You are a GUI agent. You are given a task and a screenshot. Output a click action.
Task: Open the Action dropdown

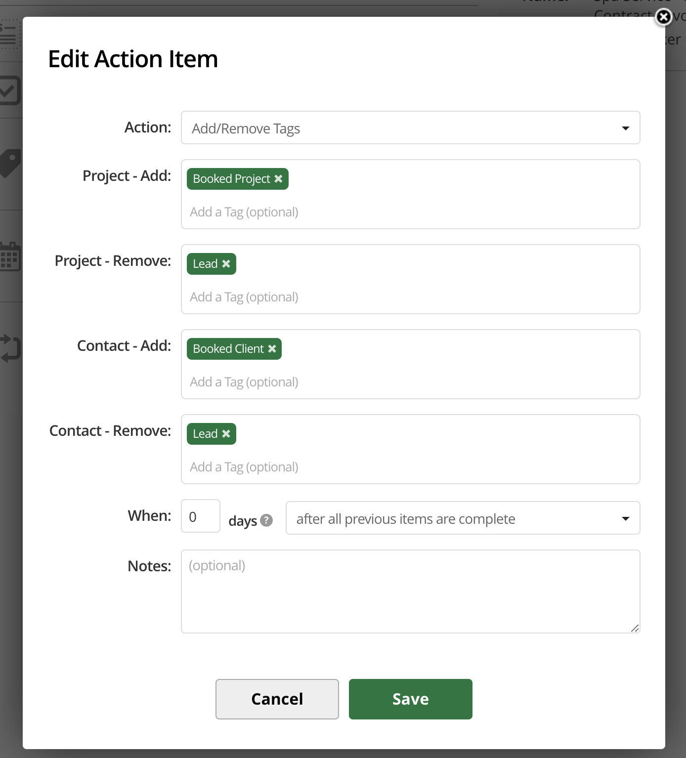point(410,128)
